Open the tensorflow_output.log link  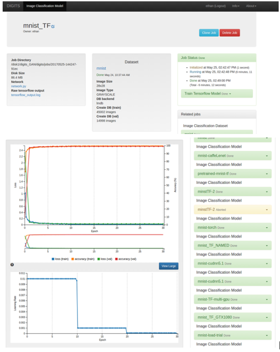coord(26,95)
